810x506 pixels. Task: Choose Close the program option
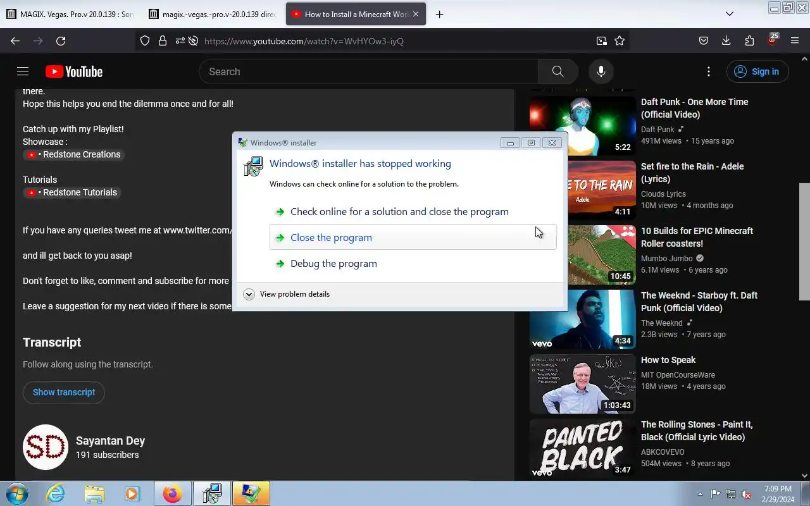(x=413, y=238)
